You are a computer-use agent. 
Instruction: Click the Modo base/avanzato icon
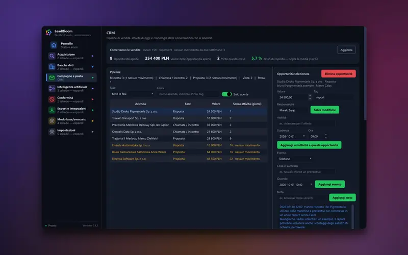click(x=52, y=121)
